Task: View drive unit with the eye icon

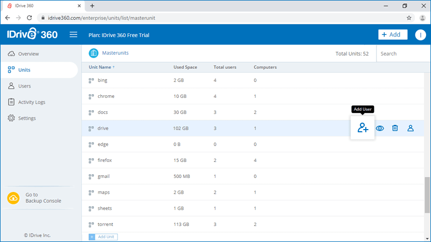Action: point(380,128)
